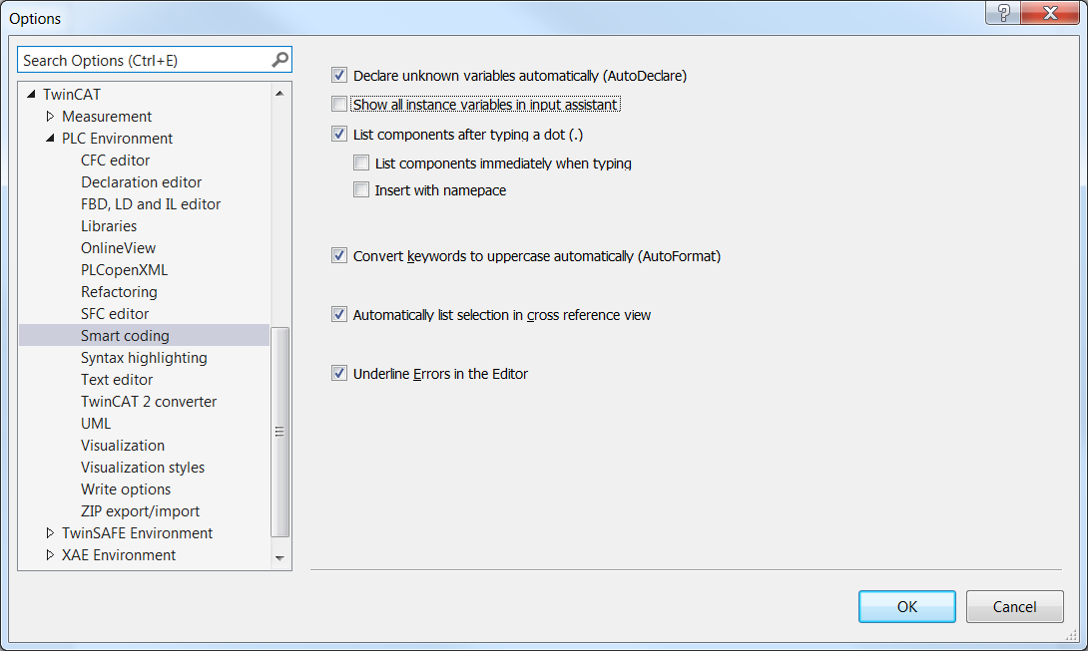Expand the Measurement node
This screenshot has height=651, width=1088.
point(50,116)
